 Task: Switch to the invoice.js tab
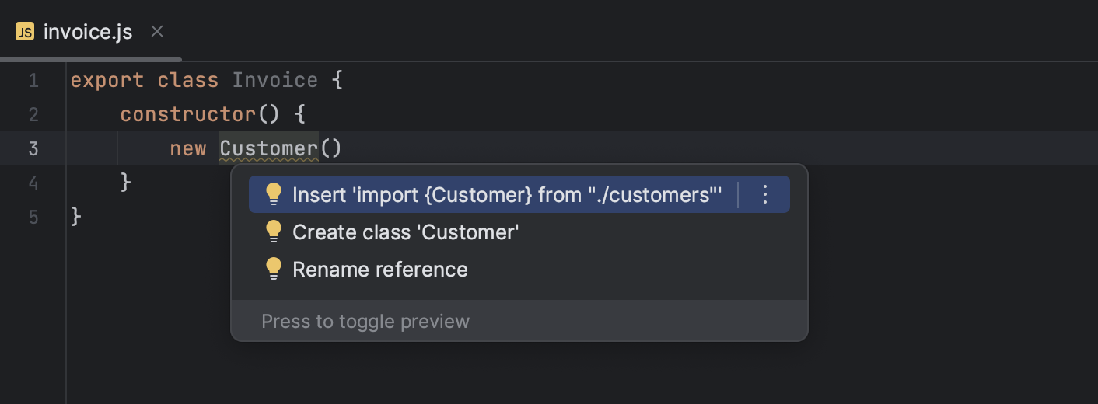[88, 32]
